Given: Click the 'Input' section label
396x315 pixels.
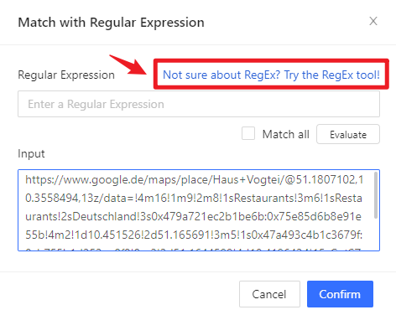Looking at the screenshot, I should (31, 154).
